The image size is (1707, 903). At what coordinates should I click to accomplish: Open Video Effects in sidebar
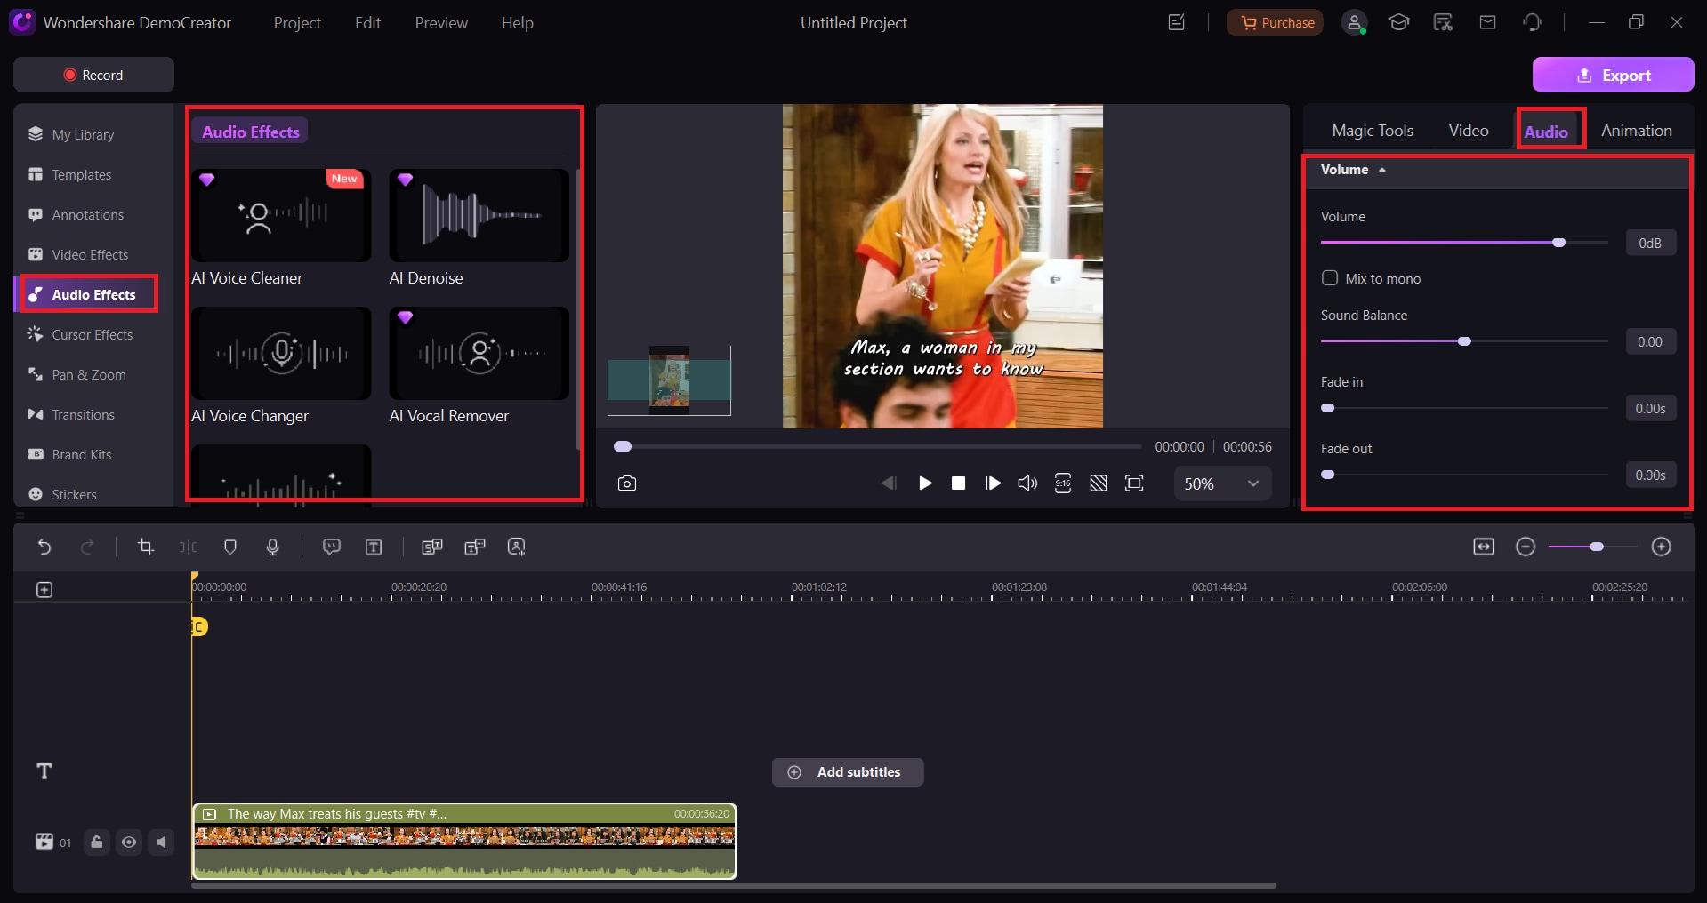tap(90, 254)
